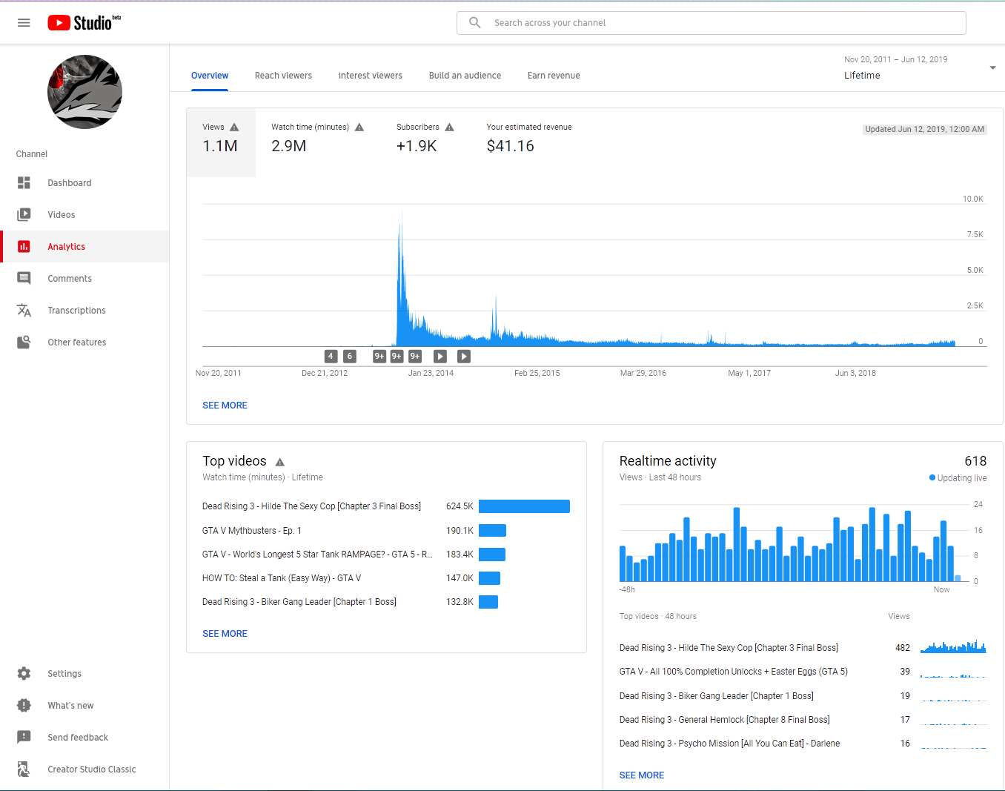Screen dimensions: 1005x791
Task: Open What's new from the sidebar
Action: point(84,705)
